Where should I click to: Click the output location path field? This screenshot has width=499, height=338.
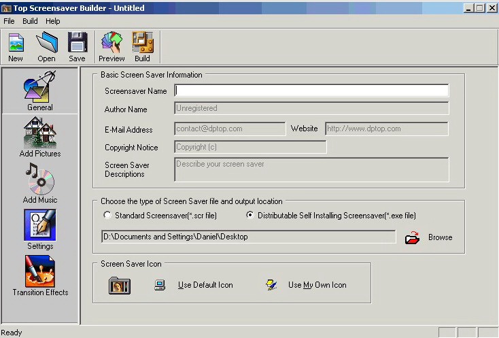click(x=249, y=237)
